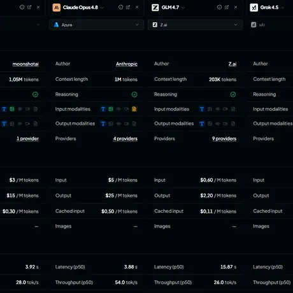This screenshot has width=293, height=293.
Task: Open the Anthropic author link
Action: click(x=127, y=64)
